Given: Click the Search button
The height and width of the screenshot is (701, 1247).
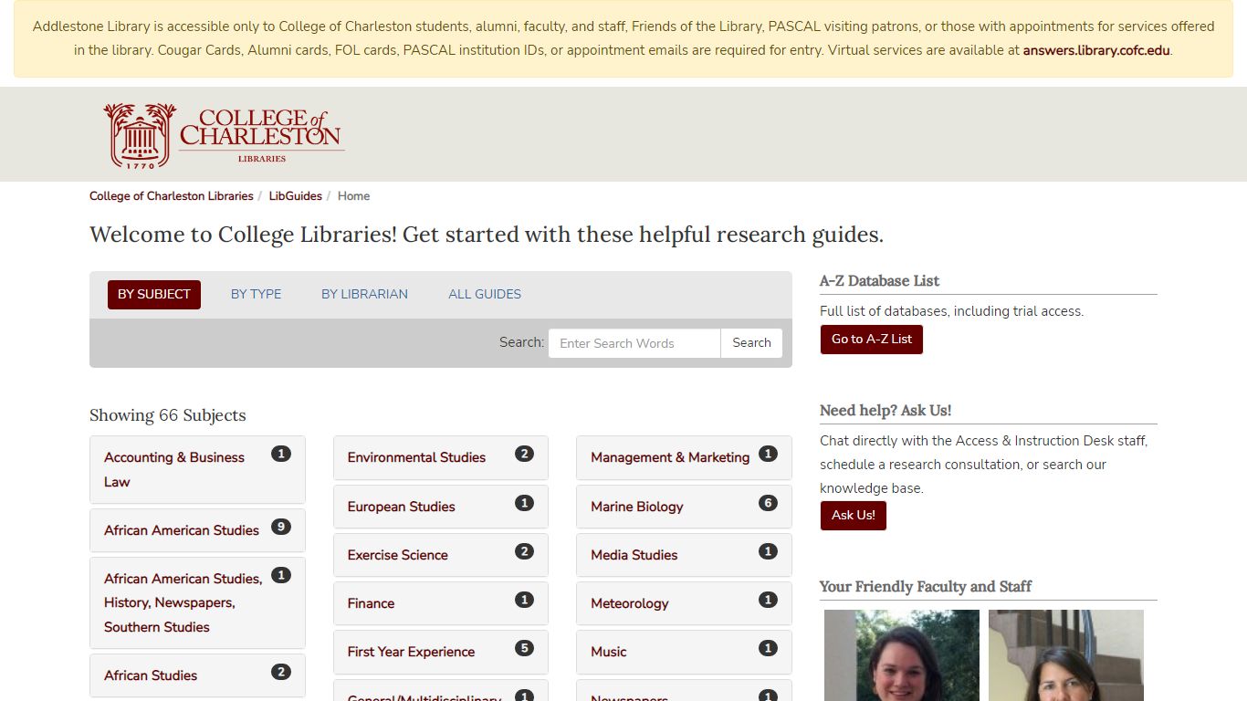Looking at the screenshot, I should (751, 343).
